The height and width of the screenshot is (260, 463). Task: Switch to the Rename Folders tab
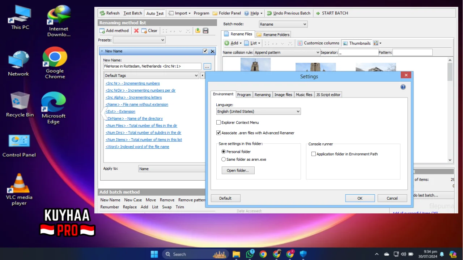pos(273,35)
